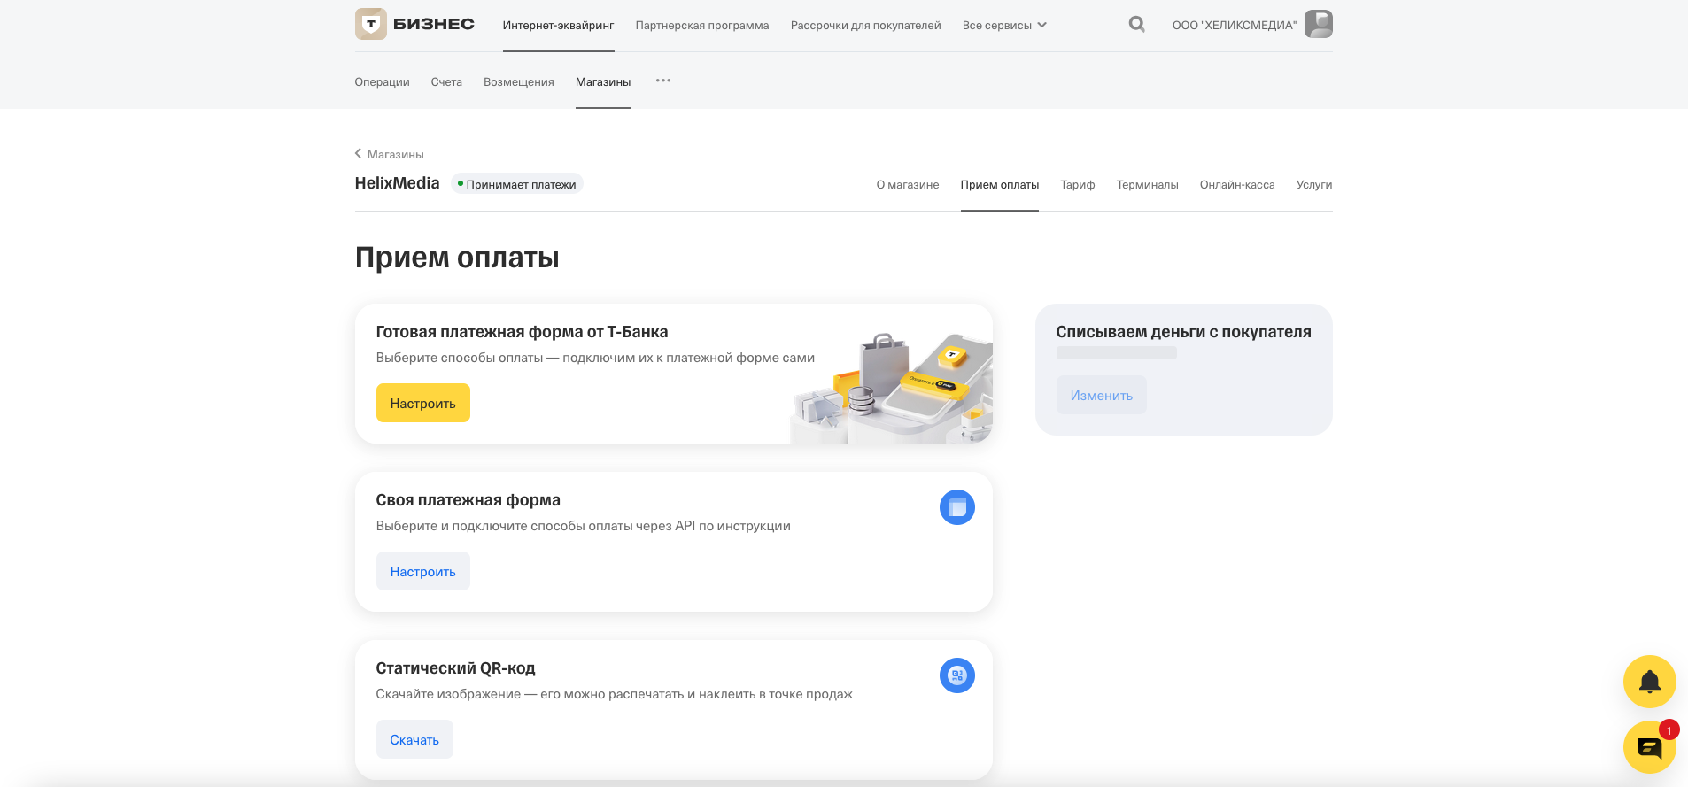The height and width of the screenshot is (787, 1688).
Task: Open the notifications bell button
Action: pos(1649,681)
